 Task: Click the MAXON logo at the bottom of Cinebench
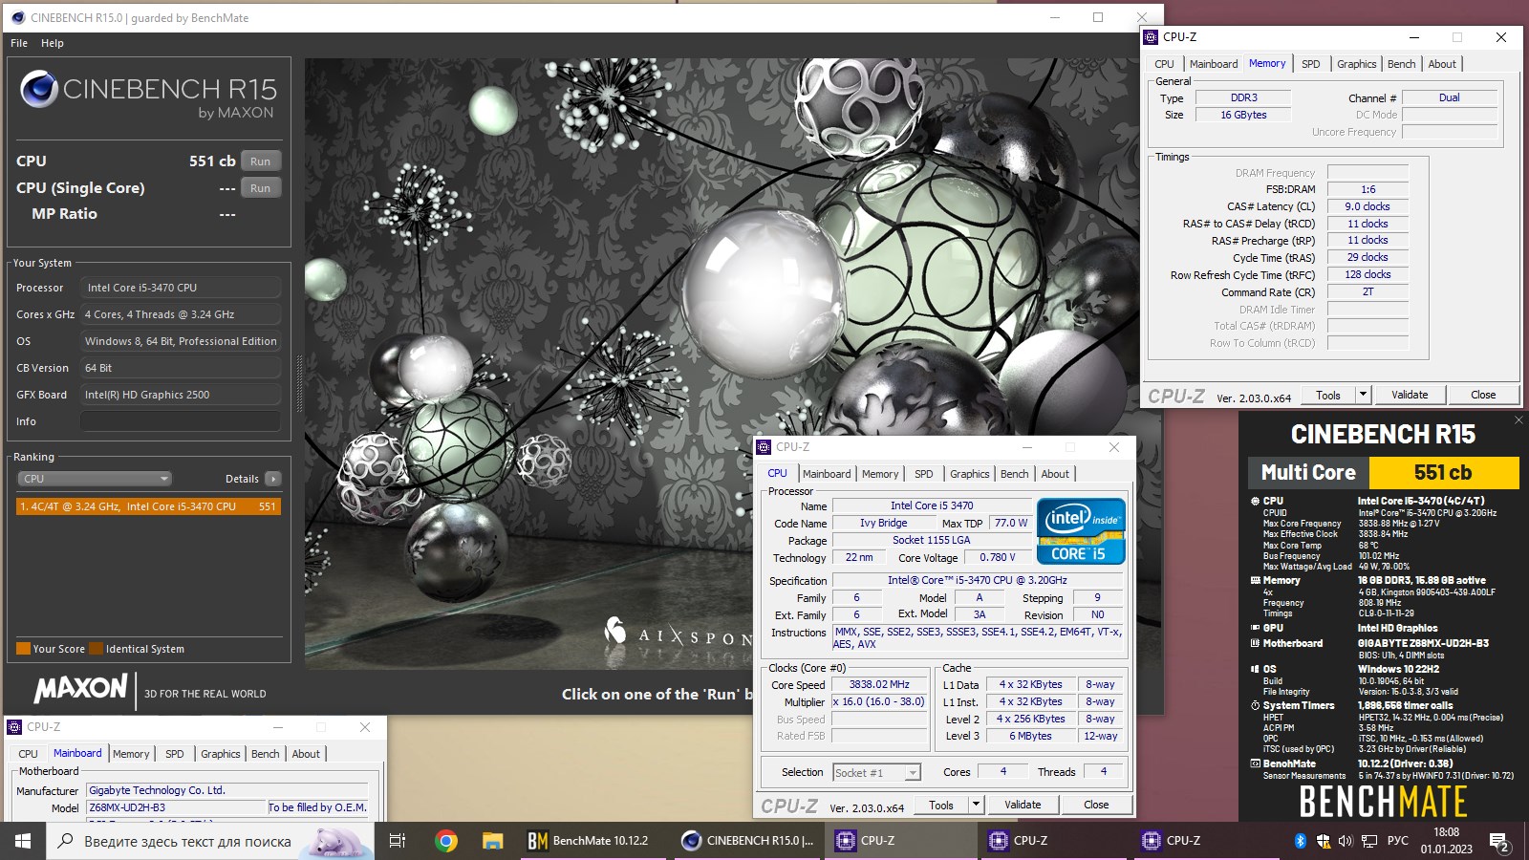point(80,689)
